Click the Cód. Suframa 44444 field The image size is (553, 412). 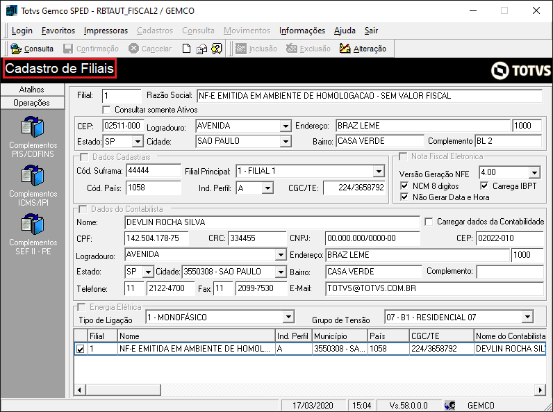pos(154,170)
